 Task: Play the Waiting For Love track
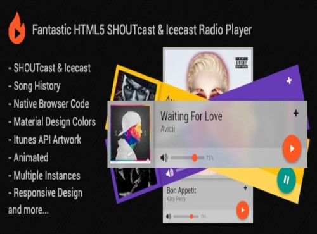(292, 149)
